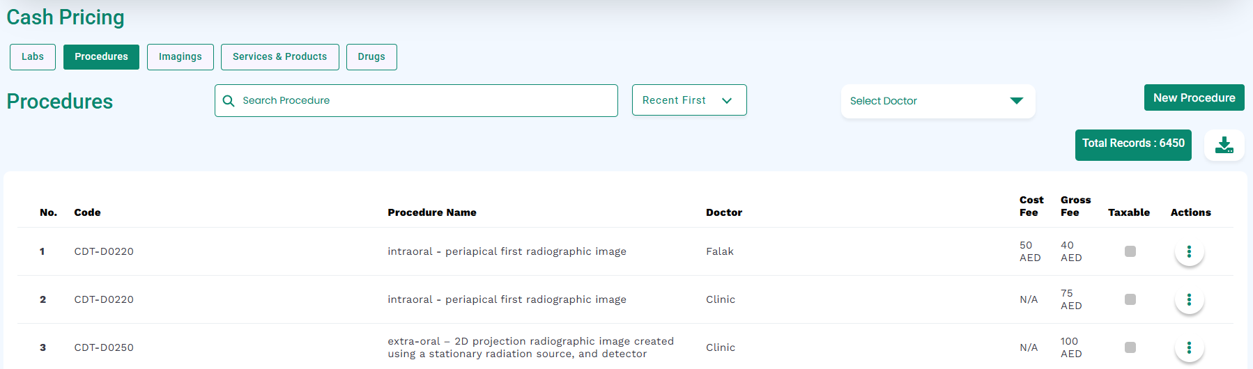The width and height of the screenshot is (1253, 369).
Task: Toggle taxable checkbox for Falak procedure
Action: coord(1130,251)
